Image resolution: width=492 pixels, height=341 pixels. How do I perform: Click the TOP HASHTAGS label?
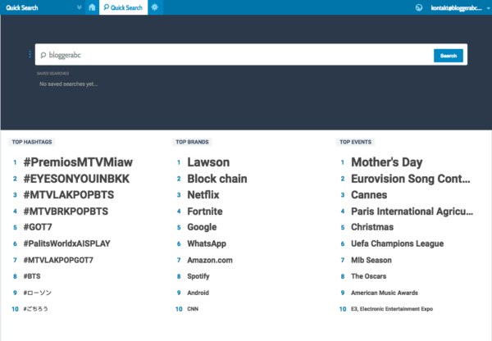coord(32,142)
